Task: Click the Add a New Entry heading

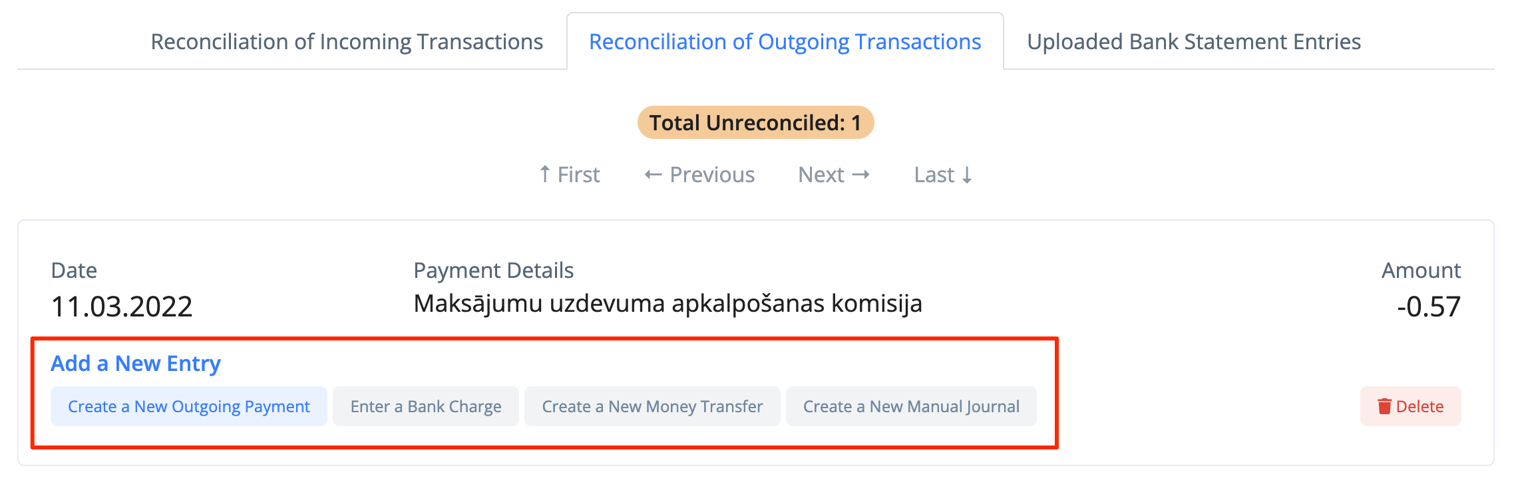Action: coord(136,364)
